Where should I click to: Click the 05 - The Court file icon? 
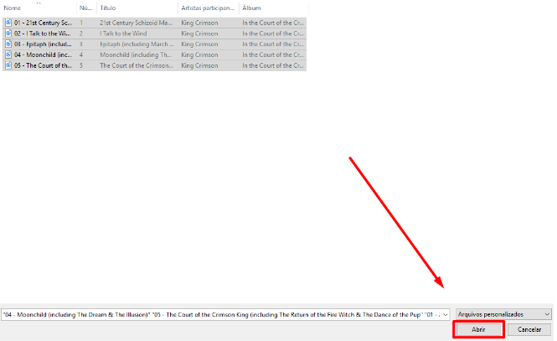coord(8,65)
